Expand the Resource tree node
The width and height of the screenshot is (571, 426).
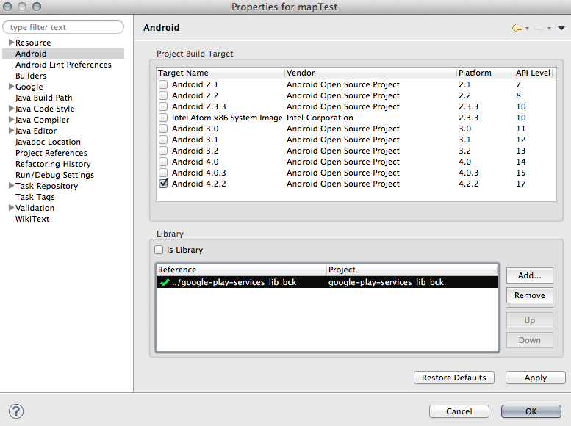point(11,43)
